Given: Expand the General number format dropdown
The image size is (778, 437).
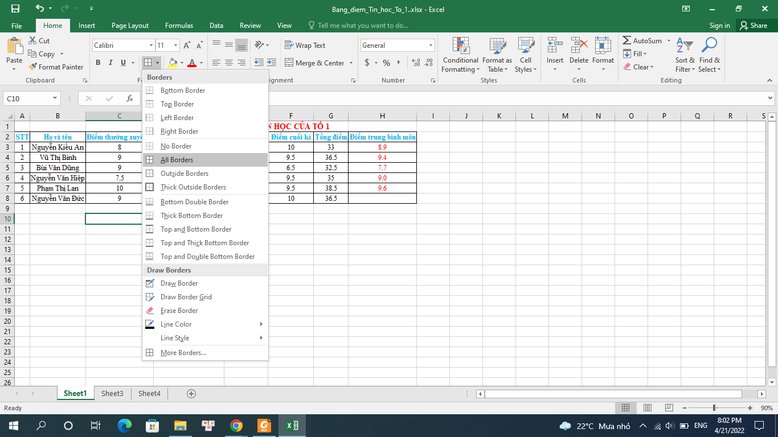Looking at the screenshot, I should [x=431, y=46].
